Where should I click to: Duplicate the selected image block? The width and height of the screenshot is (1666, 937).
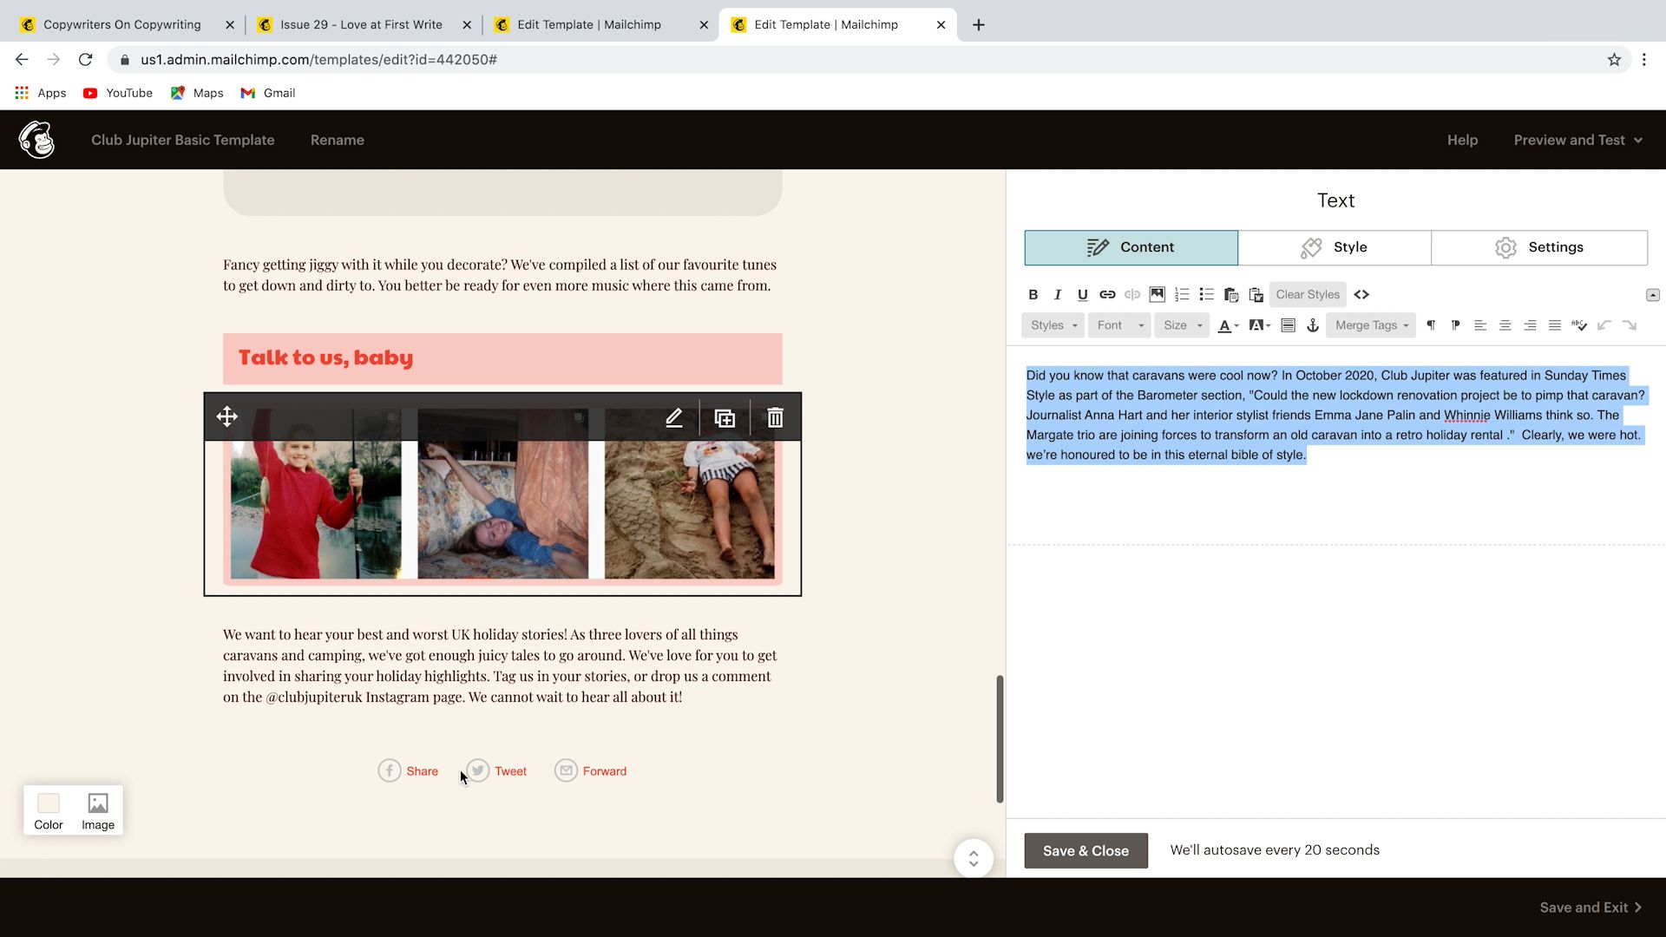tap(725, 417)
